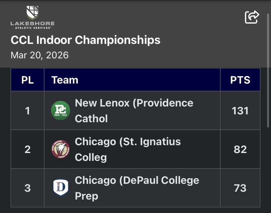271x213 pixels.
Task: Click the CCL Indoor Championships title
Action: [x=85, y=40]
